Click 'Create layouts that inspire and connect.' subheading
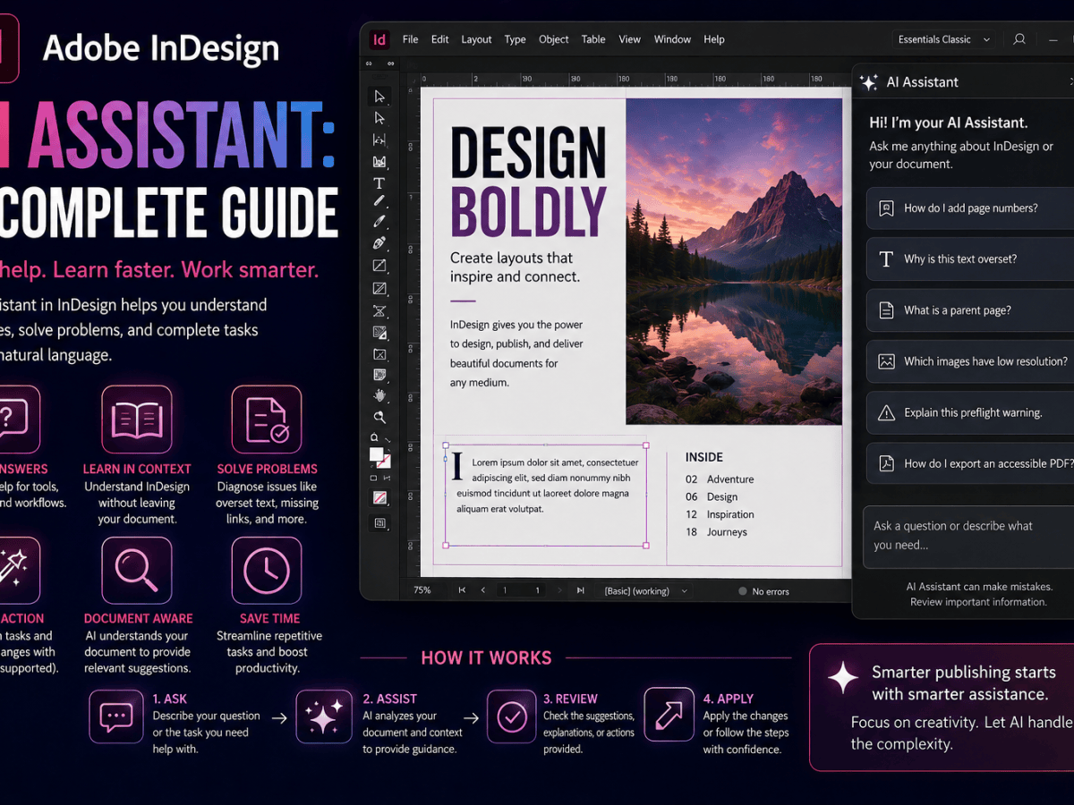The width and height of the screenshot is (1074, 805). tap(516, 267)
